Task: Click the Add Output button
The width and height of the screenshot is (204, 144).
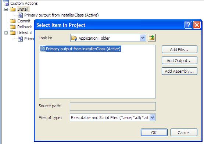Action: (179, 61)
